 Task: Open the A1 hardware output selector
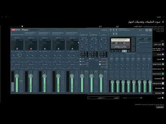tap(111, 30)
